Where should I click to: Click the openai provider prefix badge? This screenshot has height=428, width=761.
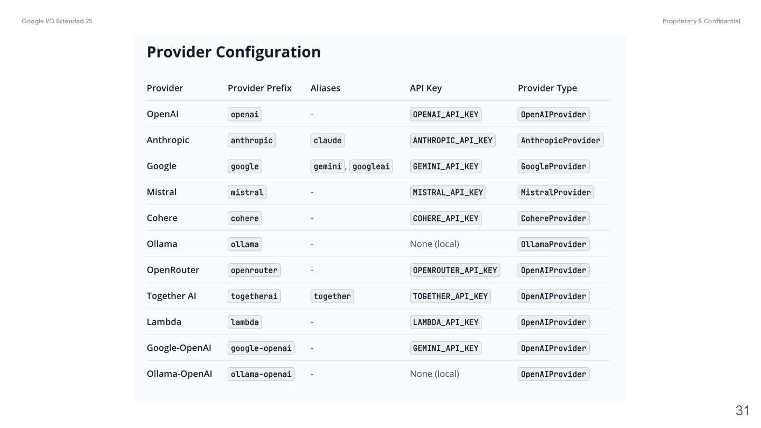pos(245,114)
